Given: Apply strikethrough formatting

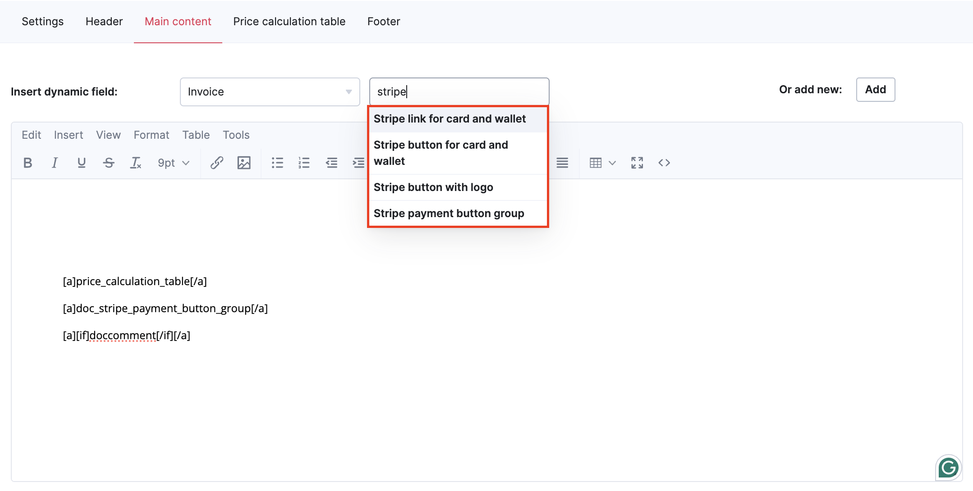Looking at the screenshot, I should (109, 163).
